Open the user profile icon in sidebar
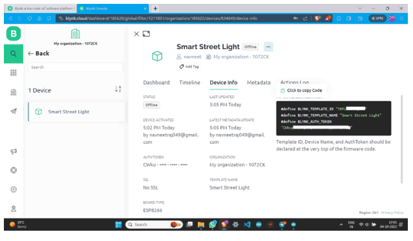The image size is (413, 241). [x=14, y=209]
